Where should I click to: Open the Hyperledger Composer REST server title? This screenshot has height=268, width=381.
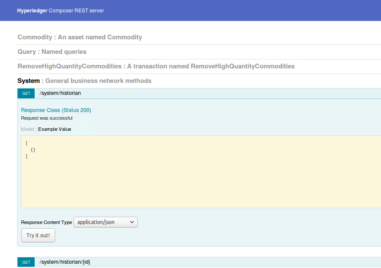click(x=60, y=11)
